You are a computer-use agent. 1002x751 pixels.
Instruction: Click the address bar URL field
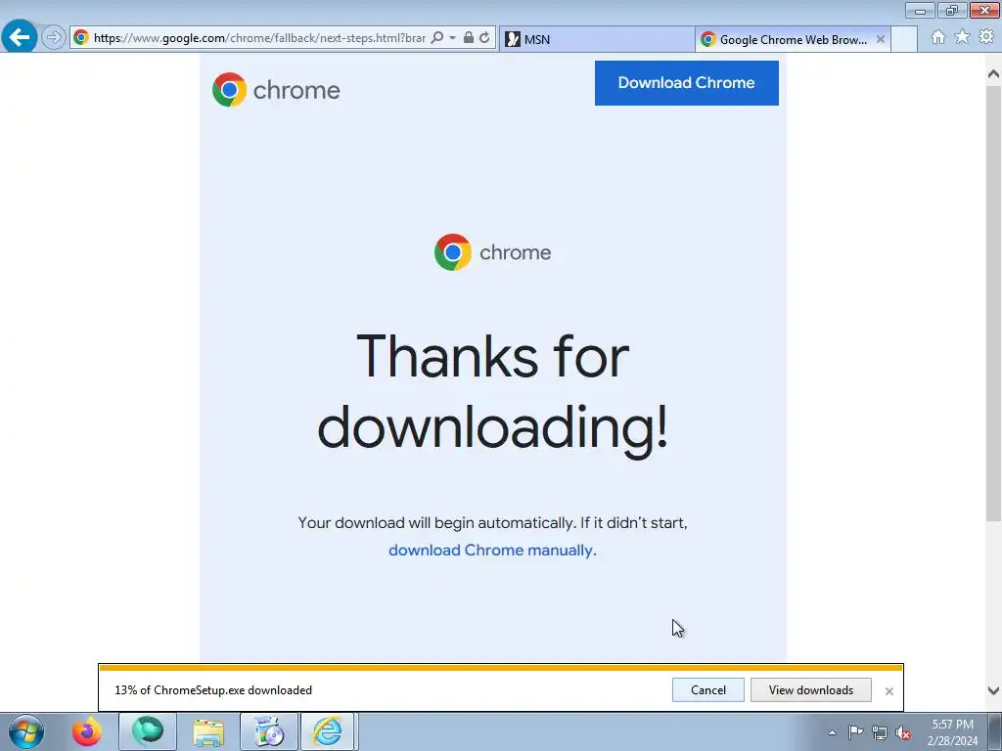(x=259, y=38)
